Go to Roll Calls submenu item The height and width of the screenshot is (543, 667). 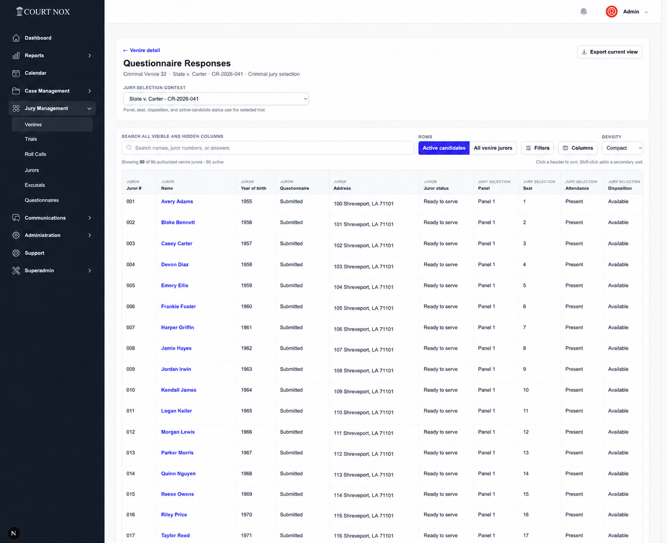pyautogui.click(x=36, y=154)
